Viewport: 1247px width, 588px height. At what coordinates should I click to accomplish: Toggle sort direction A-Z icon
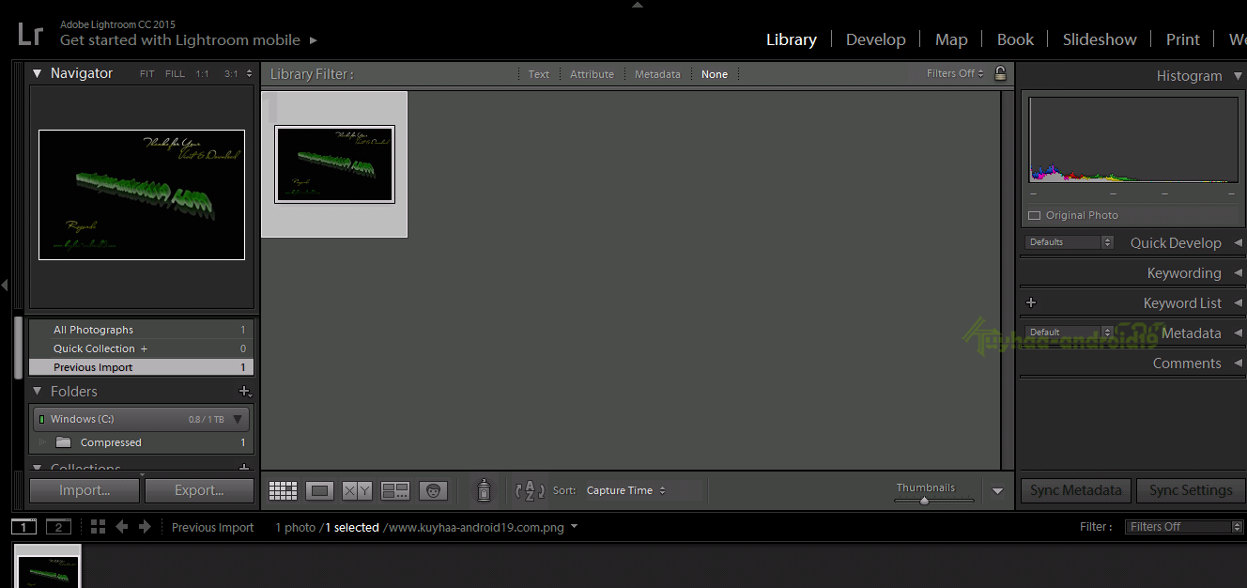click(531, 490)
